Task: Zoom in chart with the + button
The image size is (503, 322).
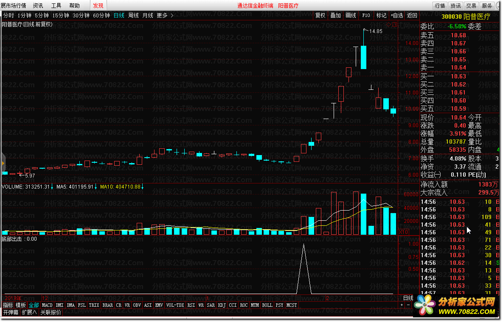Action: [x=402, y=305]
